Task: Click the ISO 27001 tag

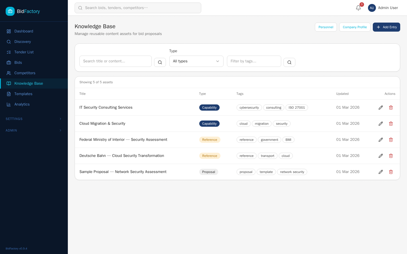Action: point(297,108)
